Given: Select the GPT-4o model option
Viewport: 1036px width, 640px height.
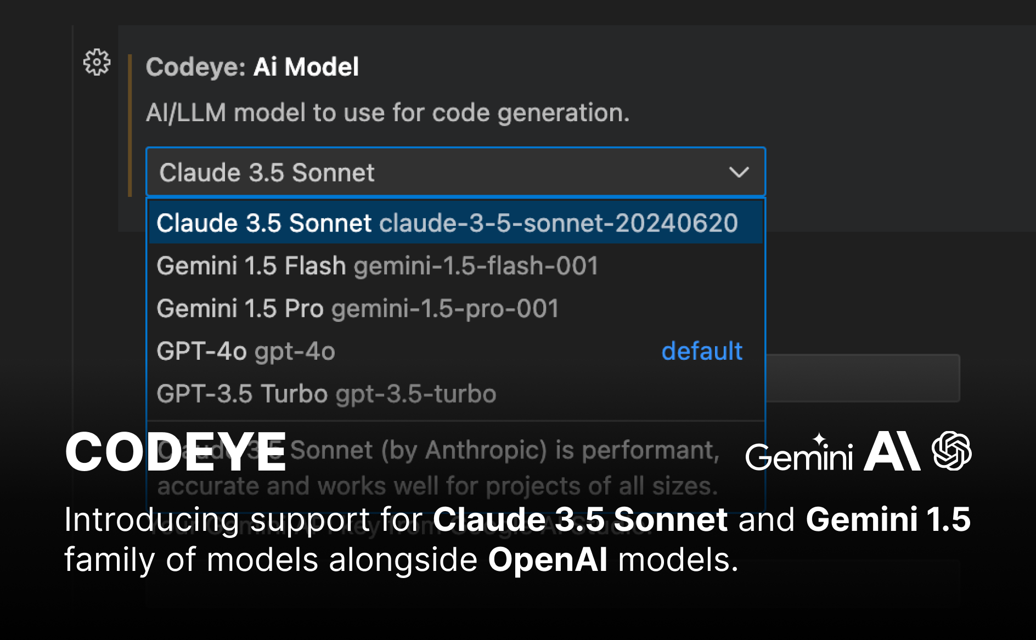Looking at the screenshot, I should 246,352.
